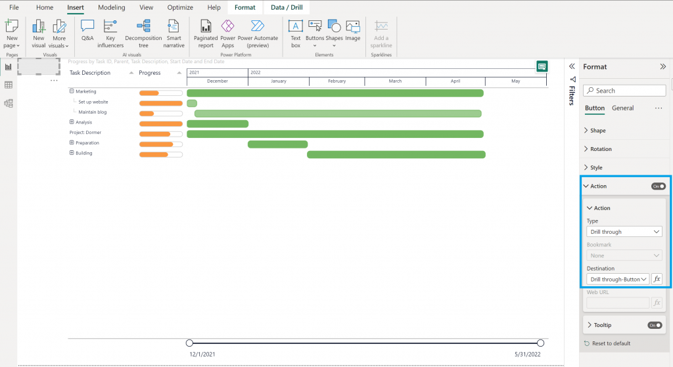Image resolution: width=673 pixels, height=367 pixels.
Task: Open the Format ribbon tab
Action: 244,7
